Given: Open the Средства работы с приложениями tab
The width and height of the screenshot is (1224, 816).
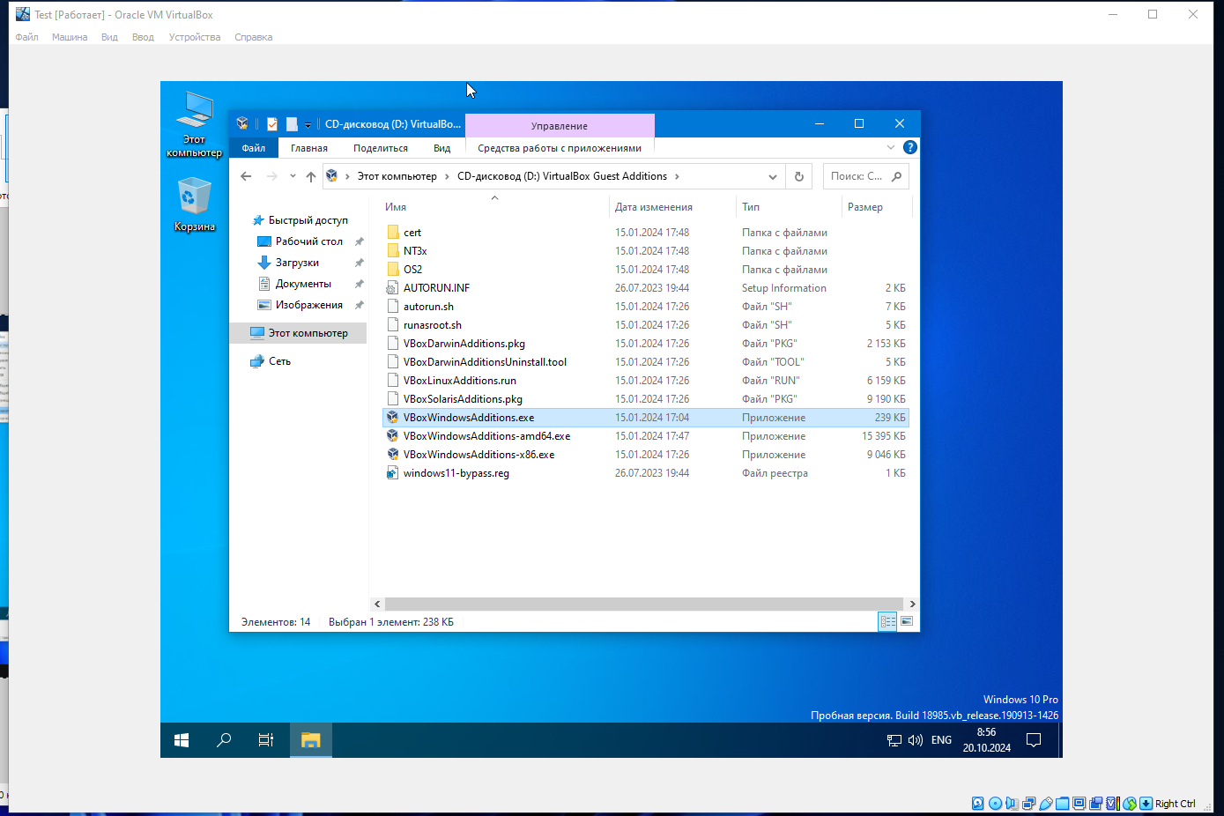Looking at the screenshot, I should (560, 148).
